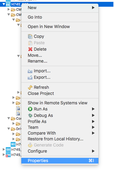Open the Configure submenu
Viewport: 114px width, 170px height.
pyautogui.click(x=60, y=151)
